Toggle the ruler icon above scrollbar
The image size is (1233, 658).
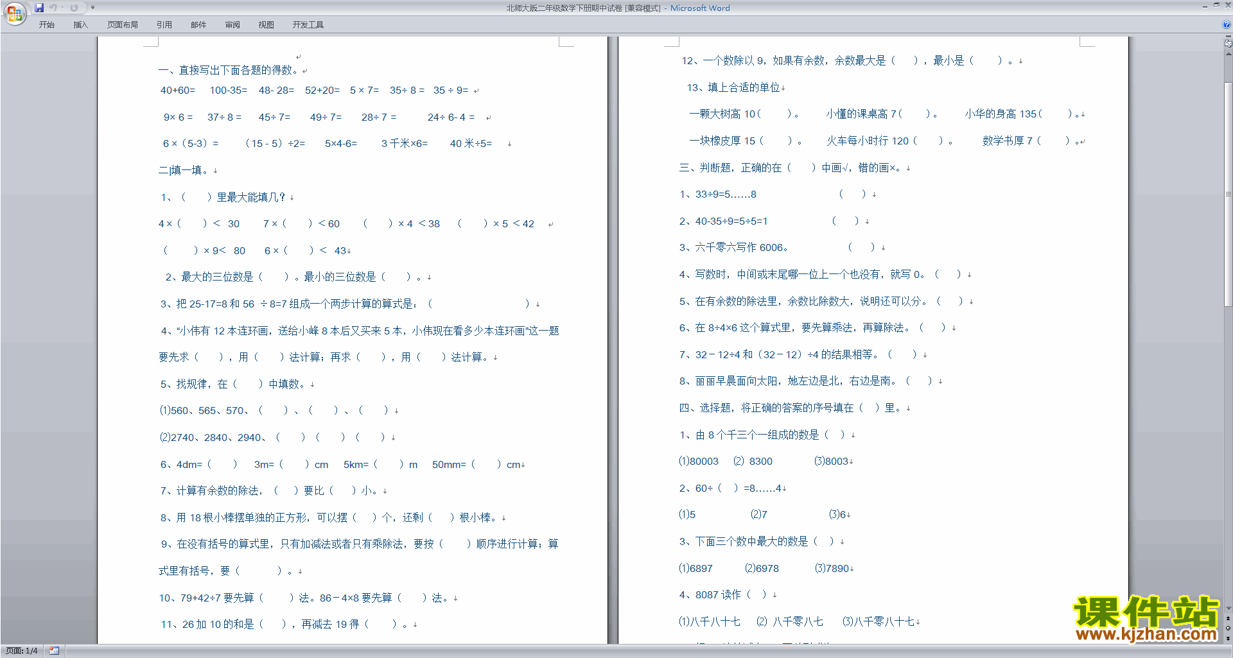[1229, 44]
